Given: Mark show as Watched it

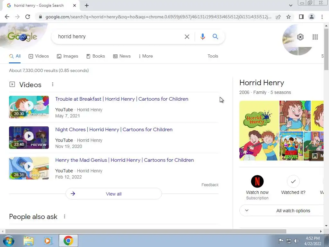Looking at the screenshot, I should pos(293,185).
